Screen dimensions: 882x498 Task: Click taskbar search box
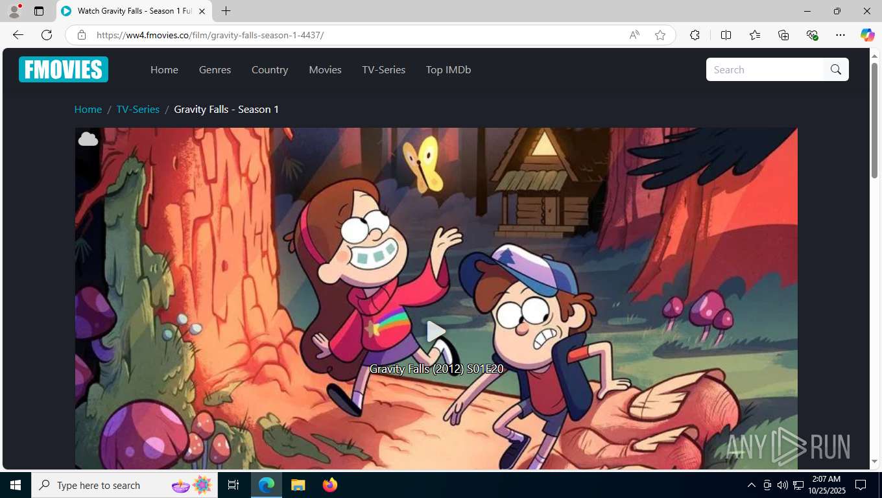125,485
